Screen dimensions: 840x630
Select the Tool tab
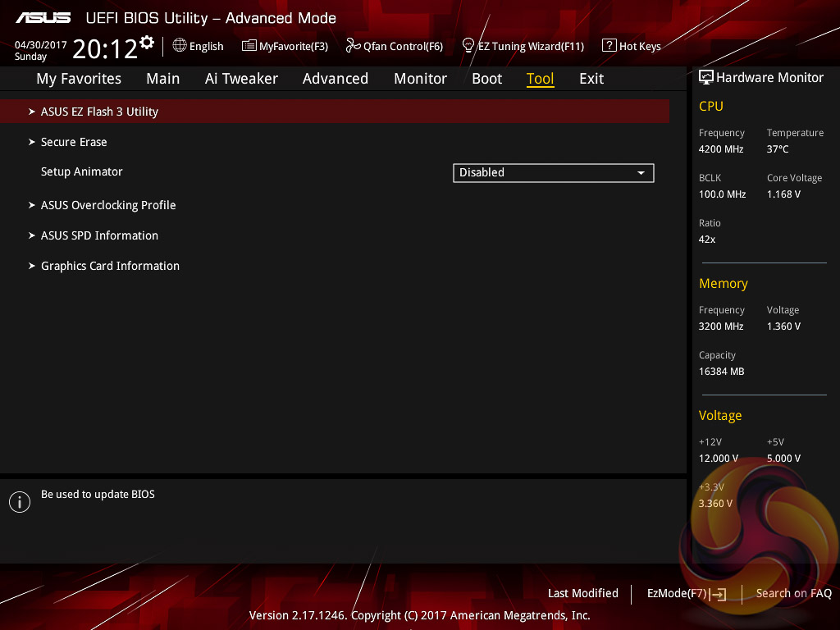click(540, 79)
